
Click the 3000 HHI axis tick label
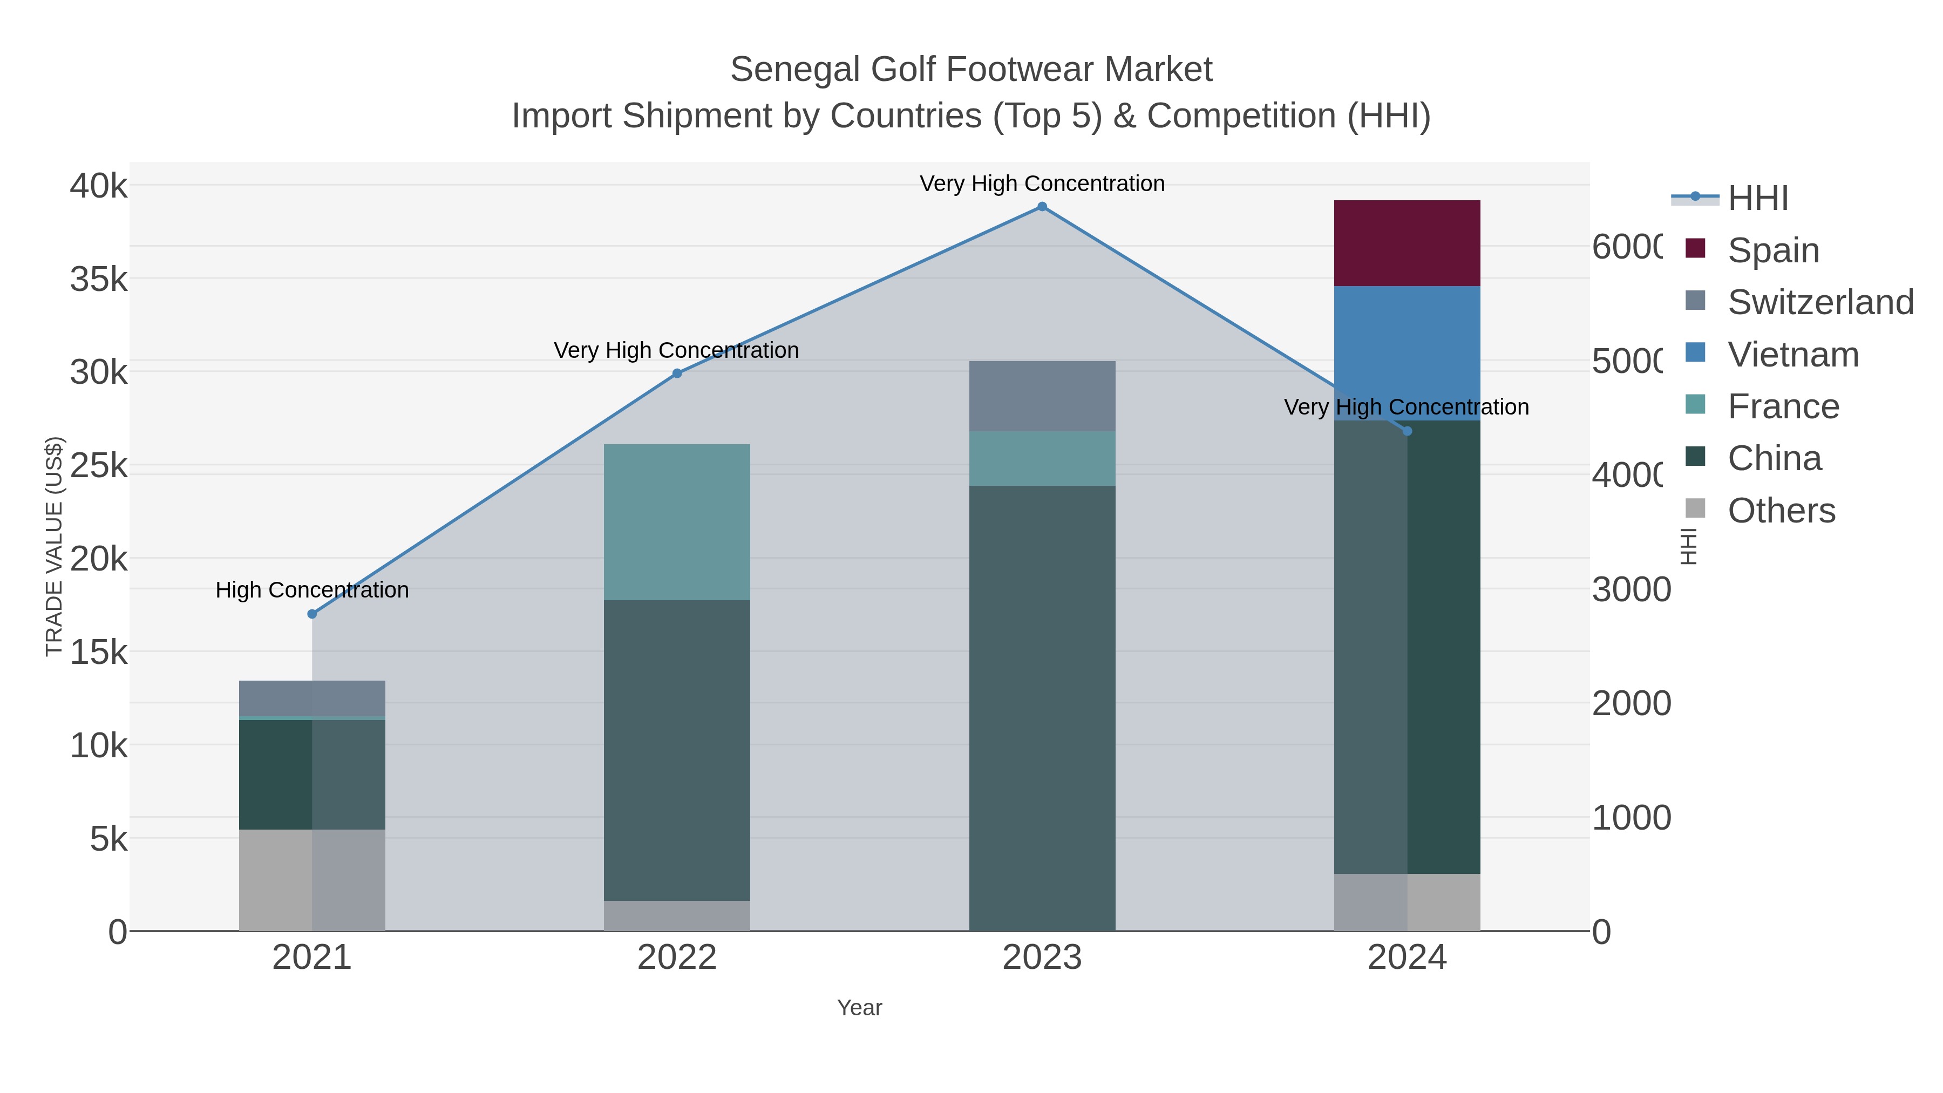click(1632, 590)
